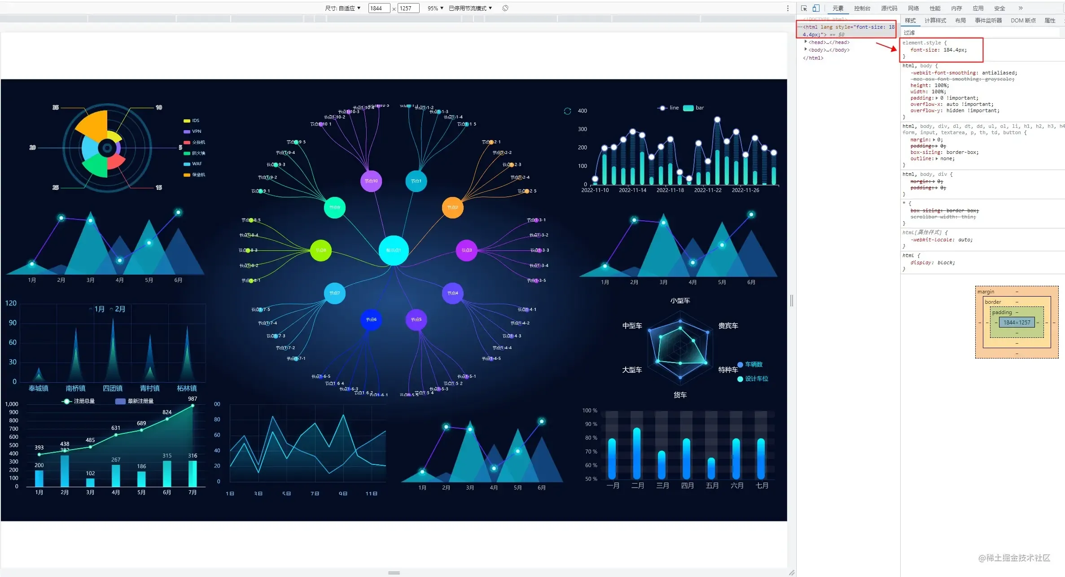Show more DevTools tabs with chevrons
Image resolution: width=1065 pixels, height=577 pixels.
1020,8
